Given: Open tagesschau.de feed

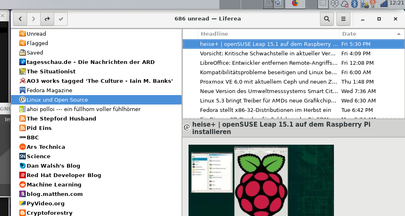Looking at the screenshot, I should click(96, 62).
